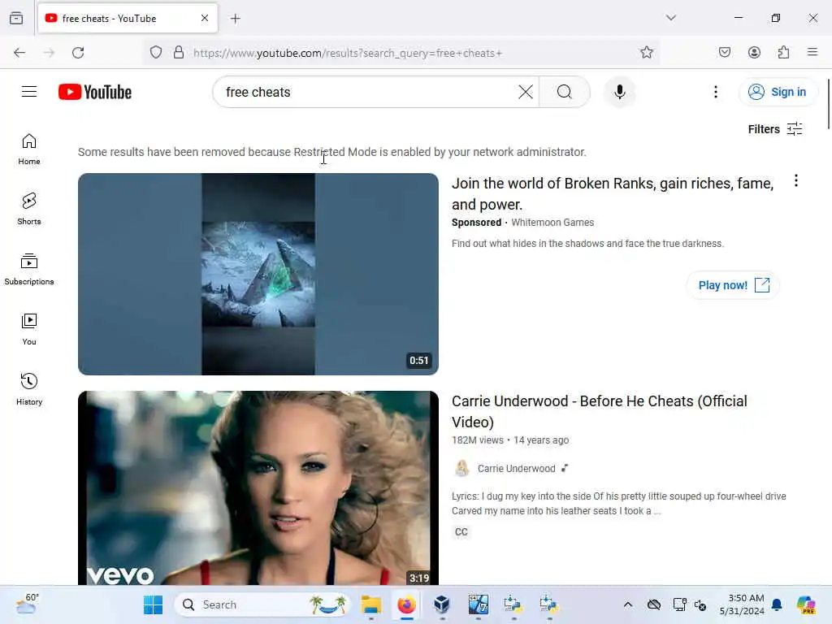Open YouTube settings three-dot menu

[715, 92]
